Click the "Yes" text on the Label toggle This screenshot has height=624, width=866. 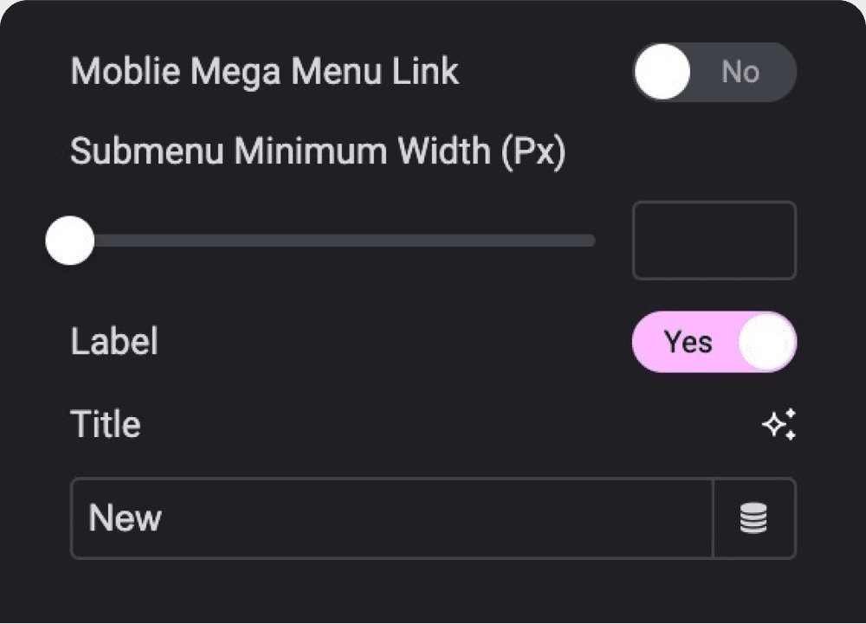click(x=688, y=342)
